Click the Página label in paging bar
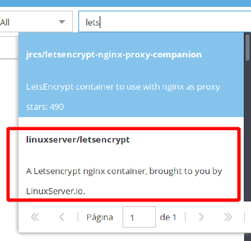 coord(100,217)
